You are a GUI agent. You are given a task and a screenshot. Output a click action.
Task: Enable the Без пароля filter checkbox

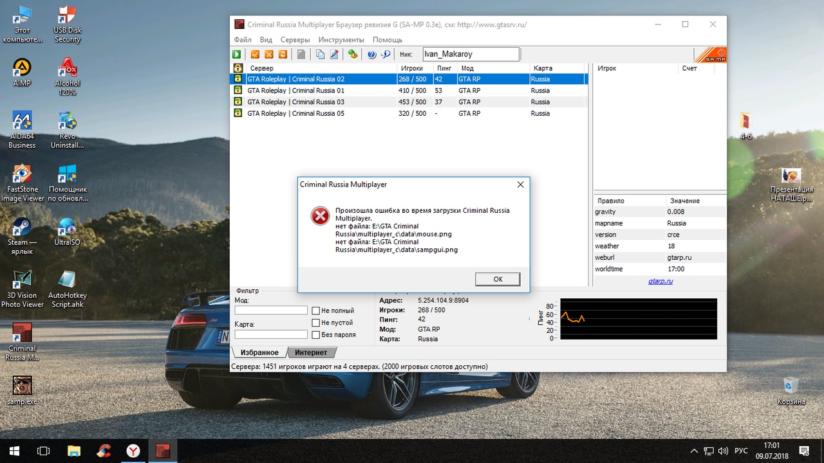pos(315,335)
